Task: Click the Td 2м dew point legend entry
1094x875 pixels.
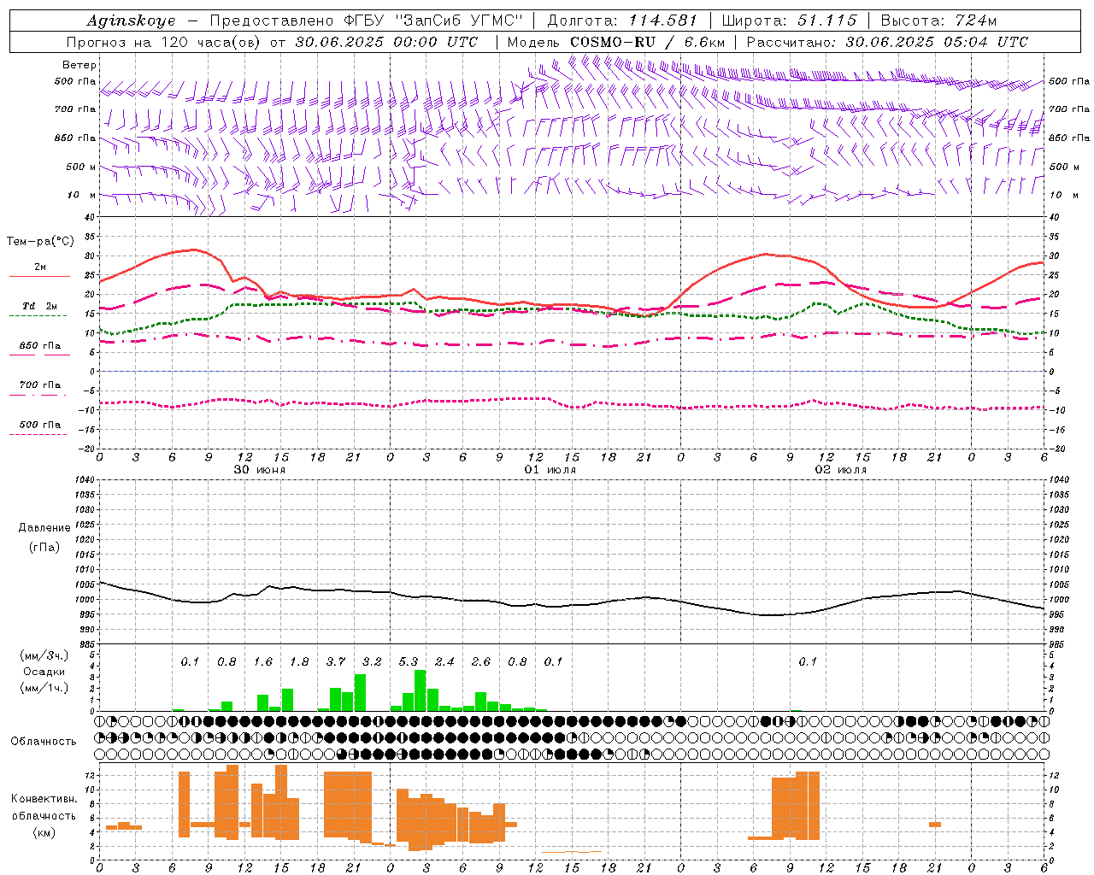Action: pos(39,306)
